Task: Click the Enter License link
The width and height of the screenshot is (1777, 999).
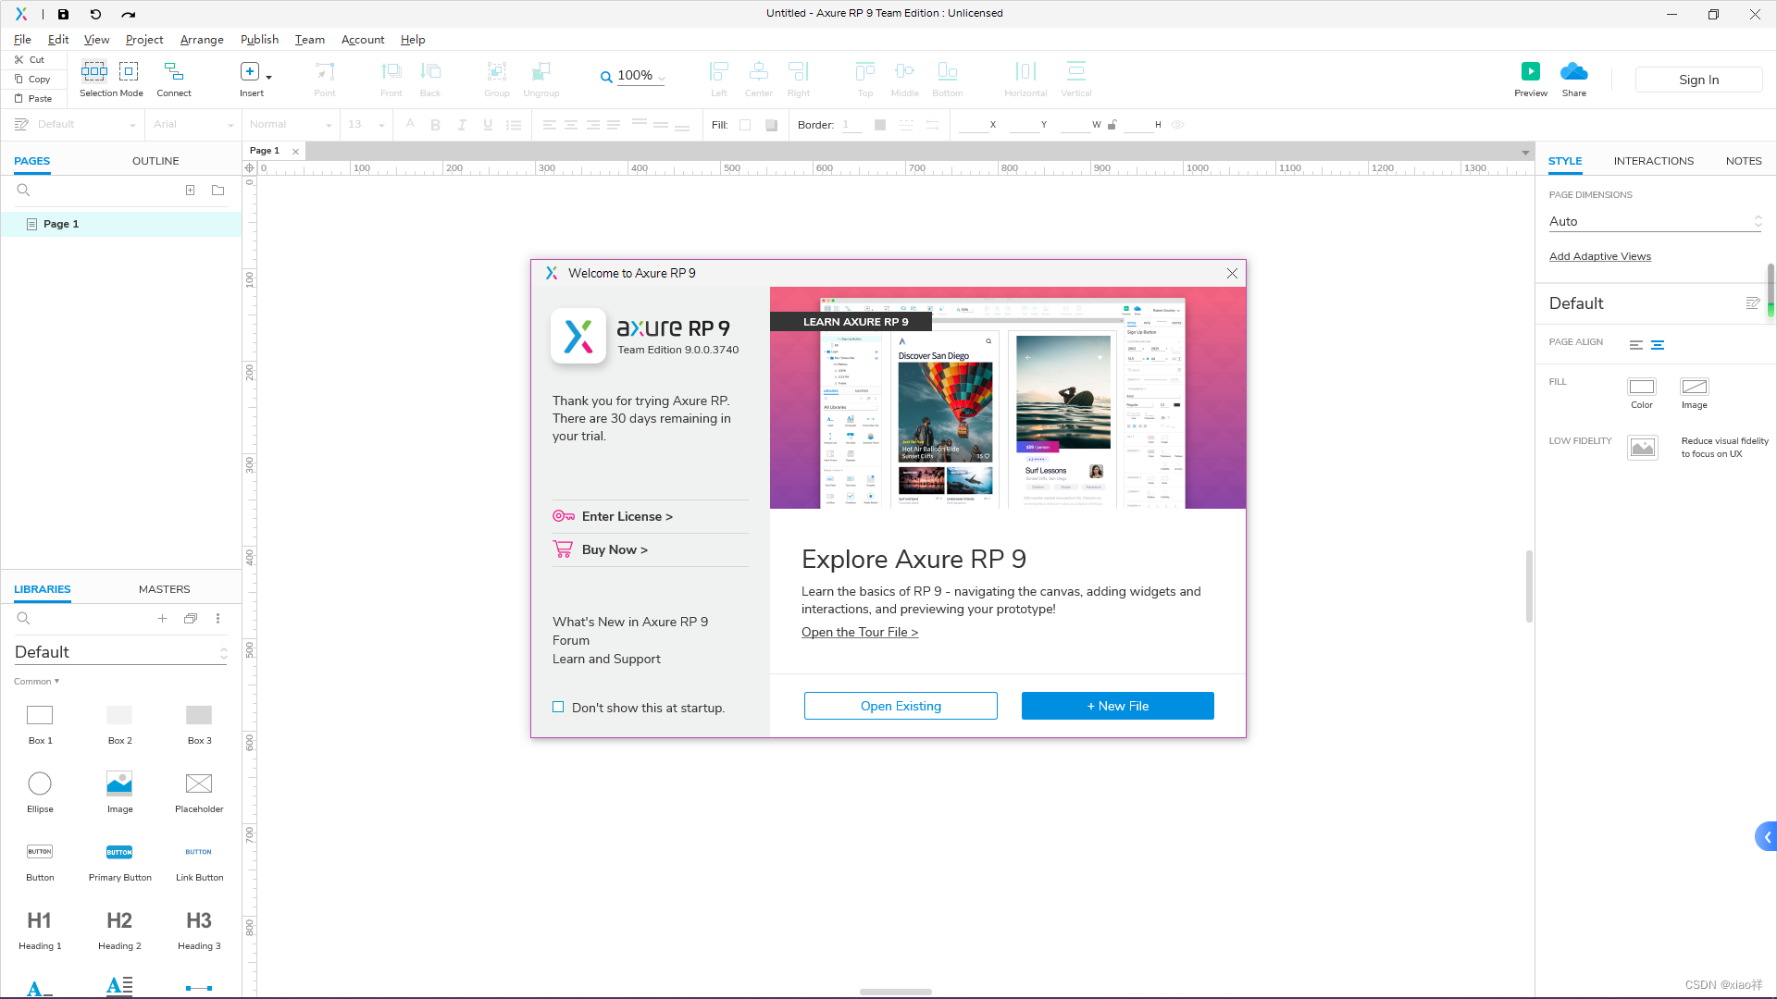Action: coord(627,516)
